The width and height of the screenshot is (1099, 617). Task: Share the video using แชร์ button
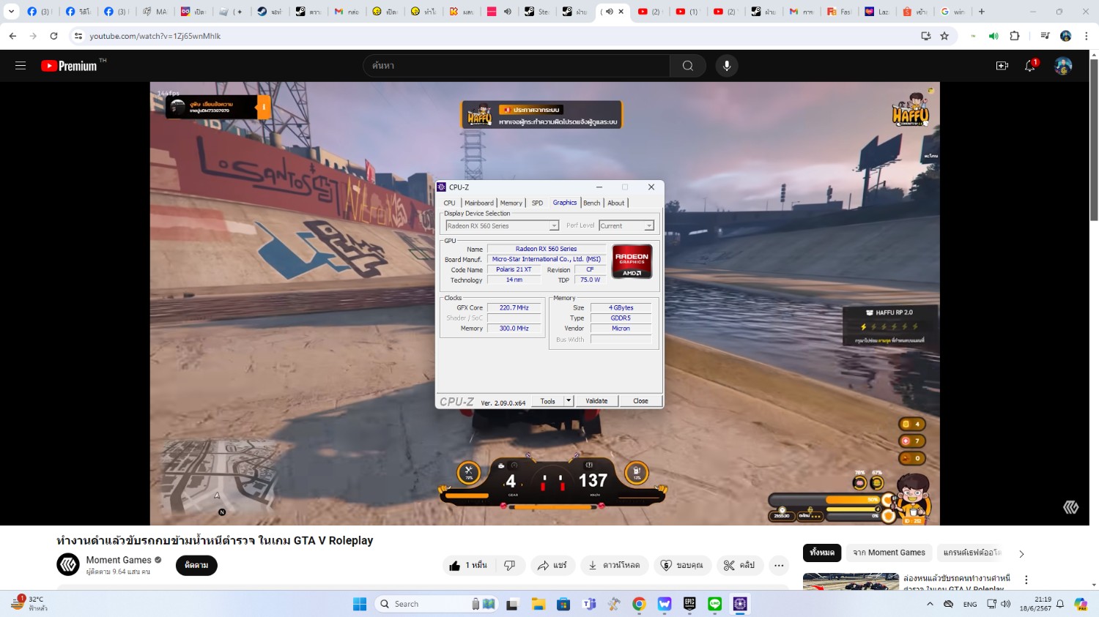[552, 565]
